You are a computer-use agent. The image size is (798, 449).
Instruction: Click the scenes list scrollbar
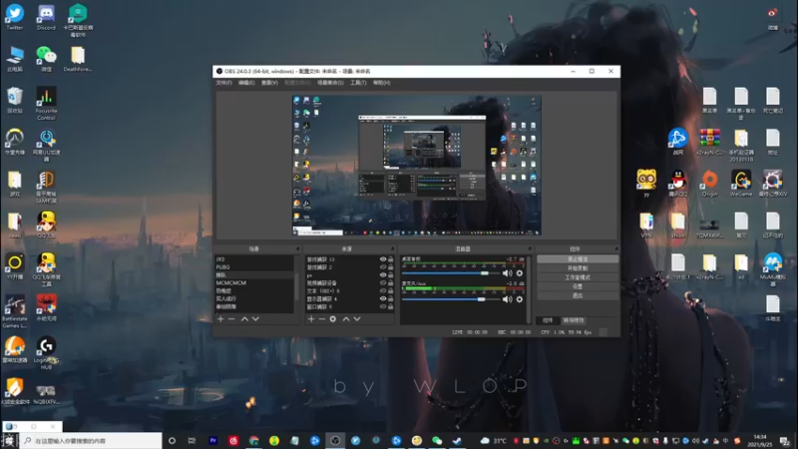coord(296,284)
